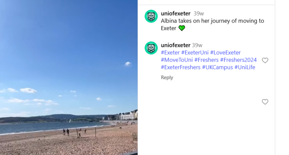Open the #MoveToUni hashtag
Image resolution: width=289 pixels, height=155 pixels.
pos(177,60)
